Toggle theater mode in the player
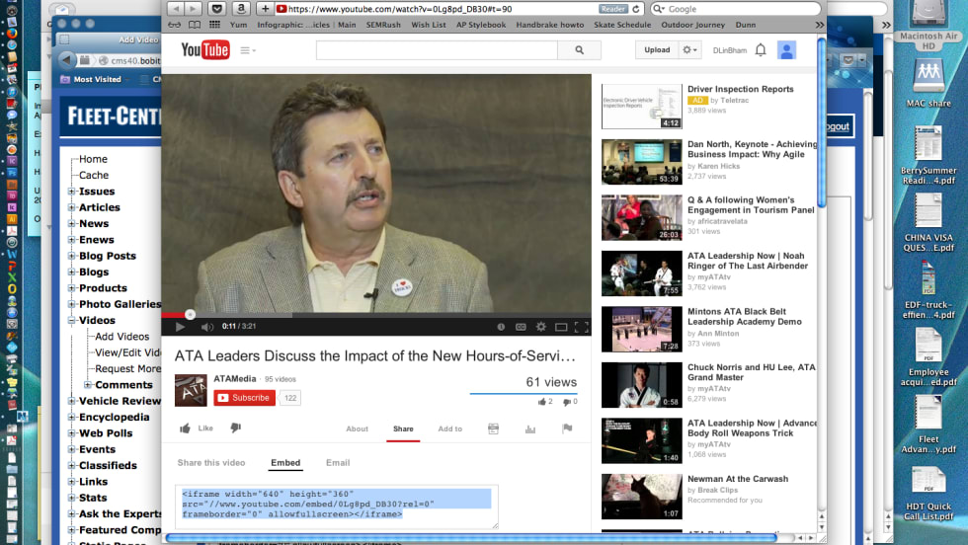This screenshot has height=545, width=968. 561,327
